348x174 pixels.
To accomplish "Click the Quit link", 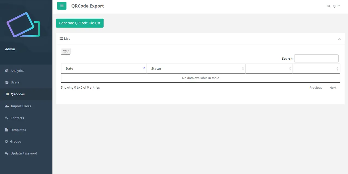I will click(333, 6).
